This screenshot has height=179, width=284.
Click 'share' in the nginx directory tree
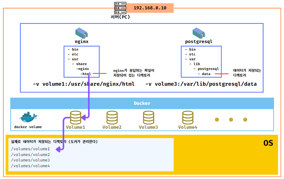point(81,64)
